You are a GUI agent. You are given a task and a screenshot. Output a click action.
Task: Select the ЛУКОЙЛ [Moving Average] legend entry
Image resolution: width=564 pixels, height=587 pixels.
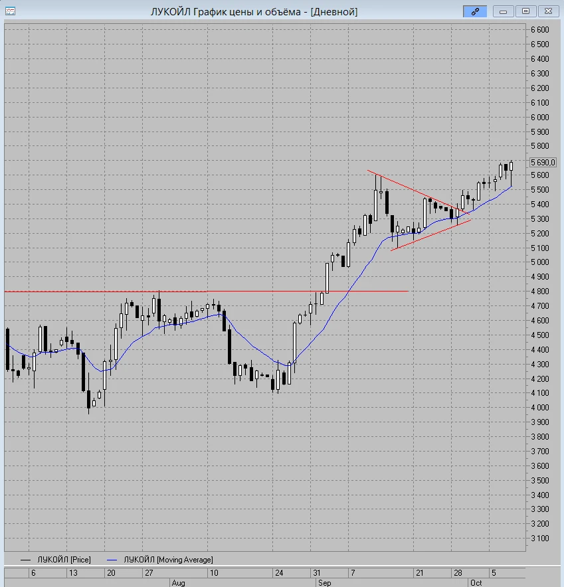[x=168, y=560]
